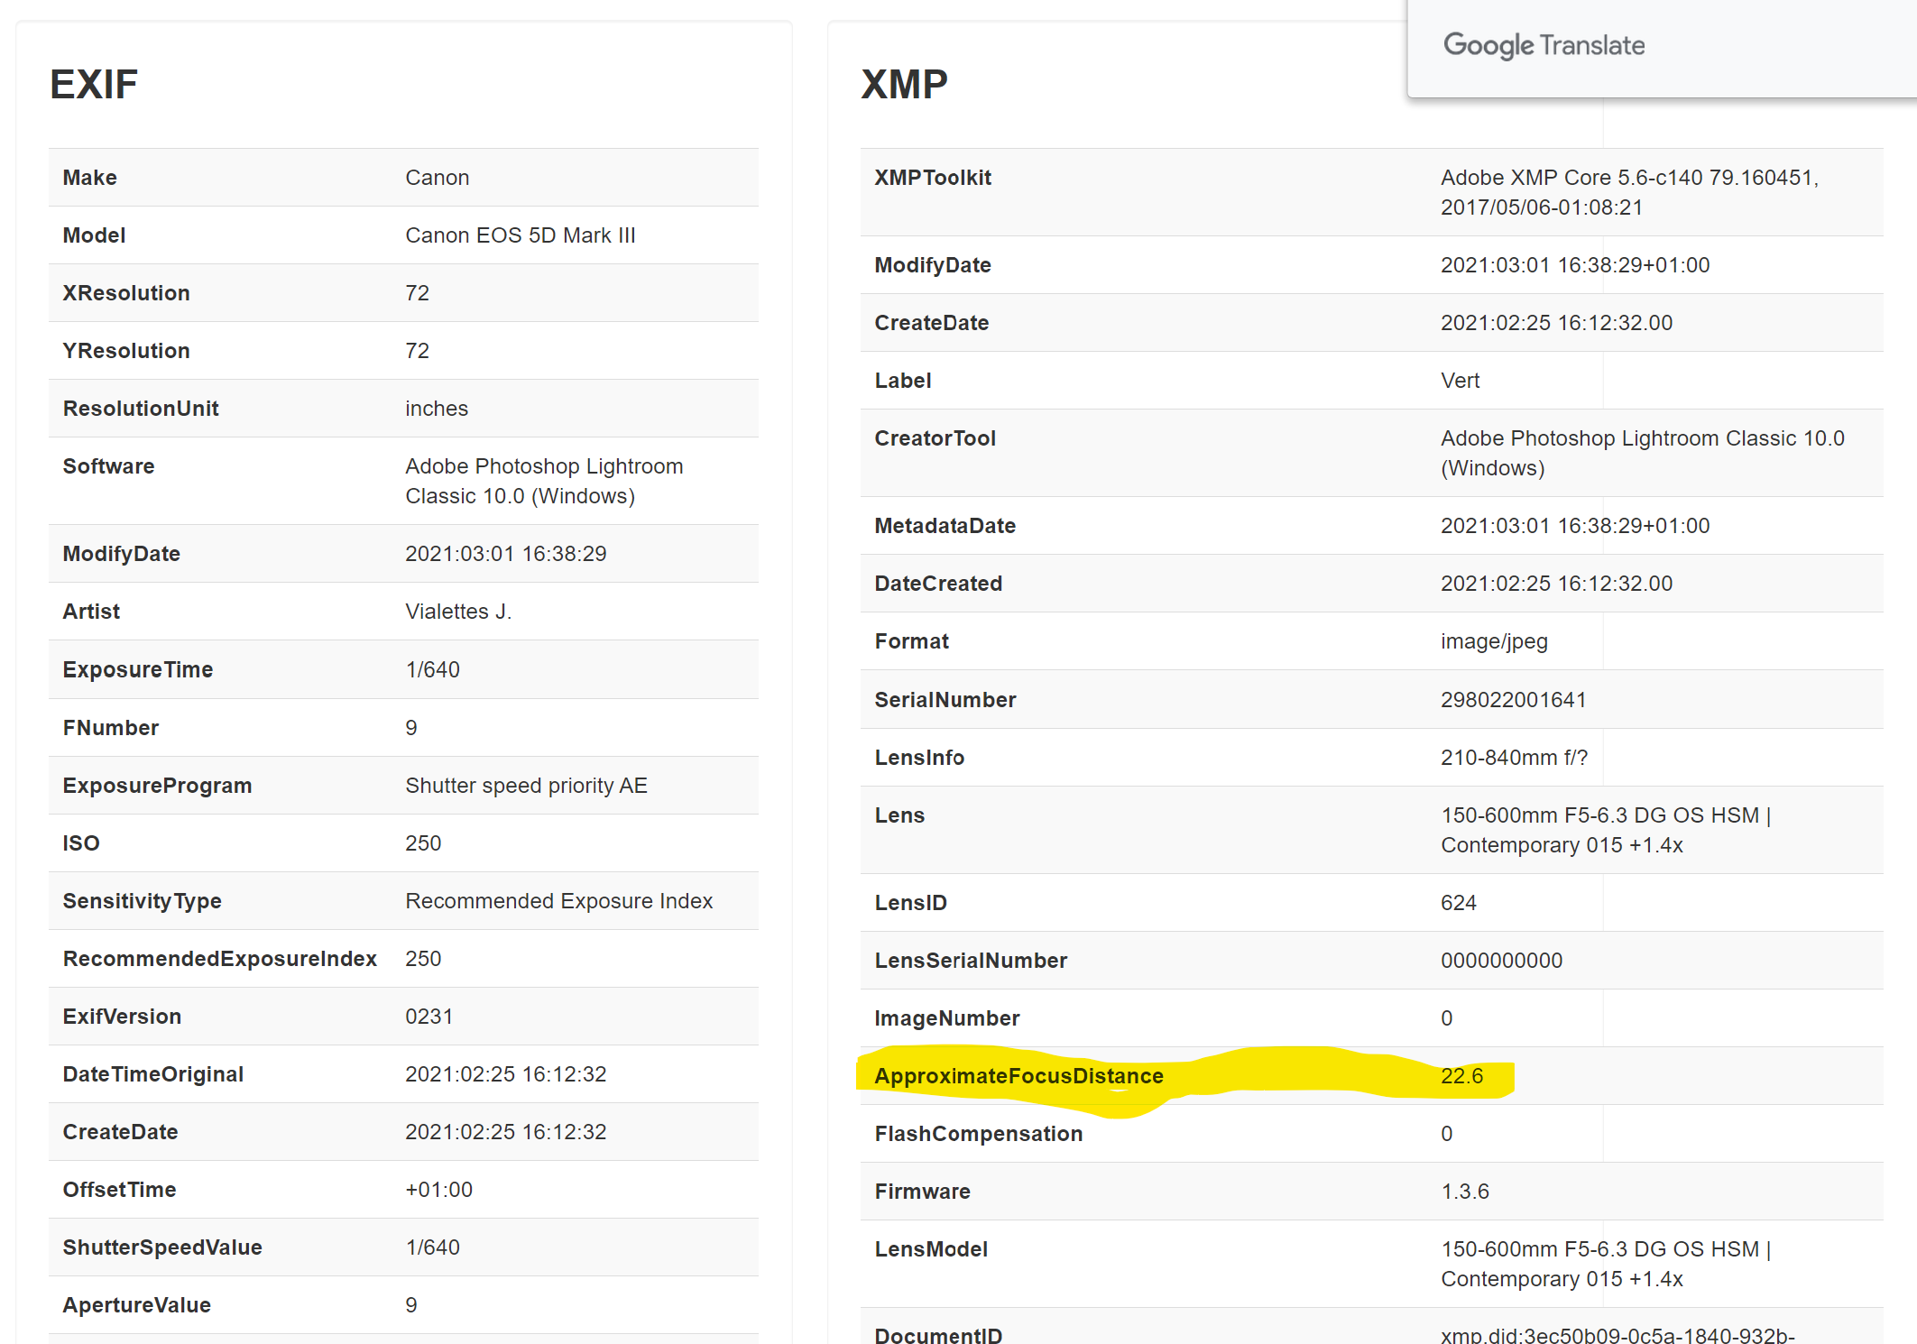The image size is (1917, 1344).
Task: Click the ApproximateFocusDistance label
Action: point(1018,1076)
